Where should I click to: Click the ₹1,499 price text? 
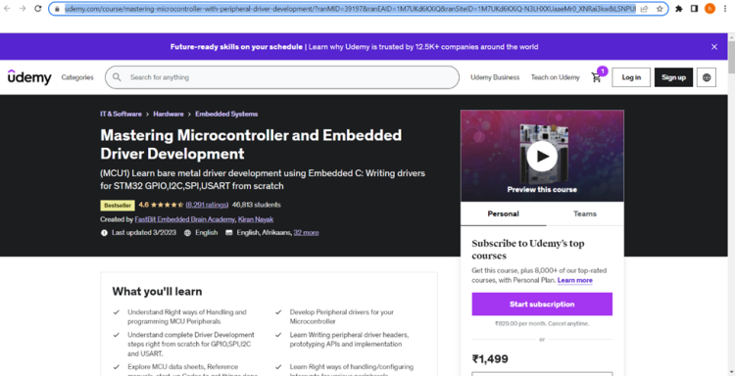(x=490, y=358)
